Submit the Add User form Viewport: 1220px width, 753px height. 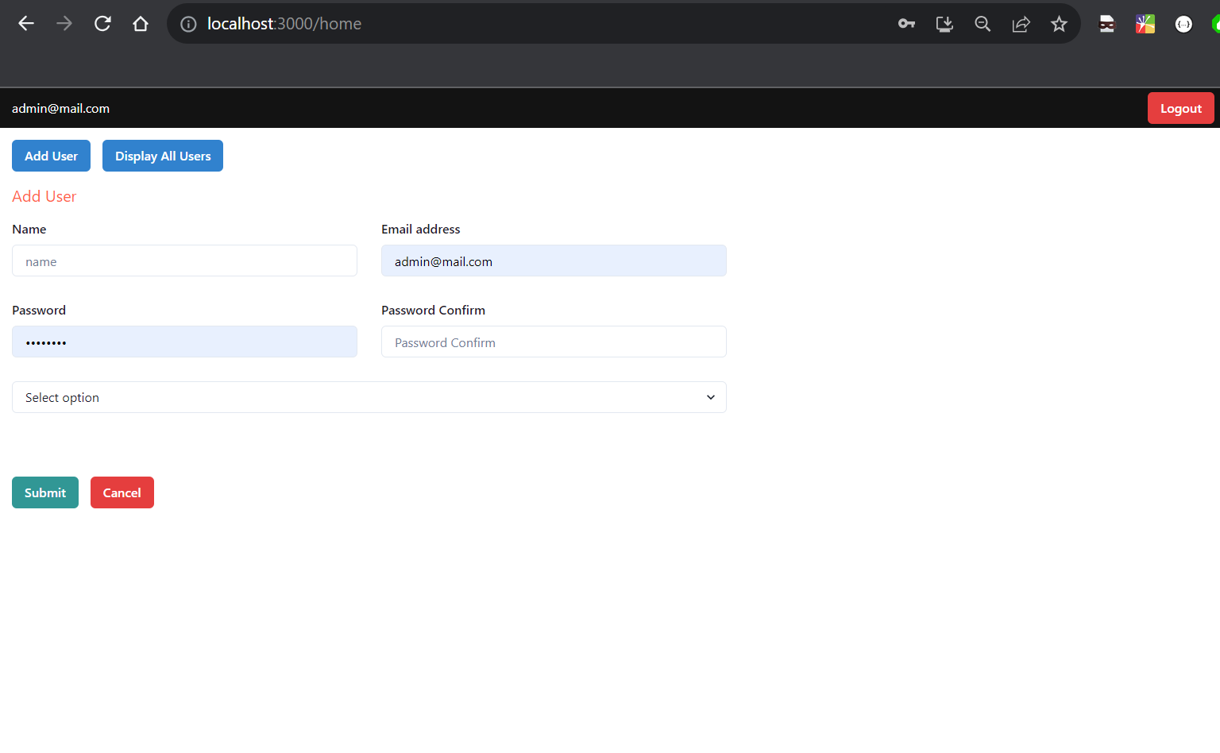coord(45,492)
